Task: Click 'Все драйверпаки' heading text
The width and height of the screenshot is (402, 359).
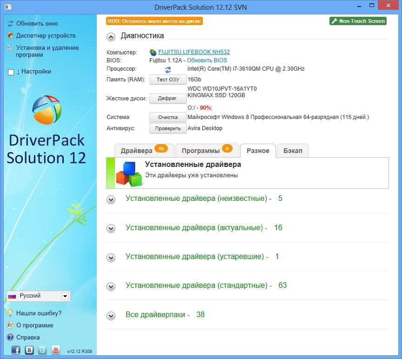Action: [x=155, y=315]
